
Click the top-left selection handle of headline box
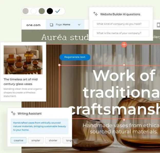[x=59, y=65]
